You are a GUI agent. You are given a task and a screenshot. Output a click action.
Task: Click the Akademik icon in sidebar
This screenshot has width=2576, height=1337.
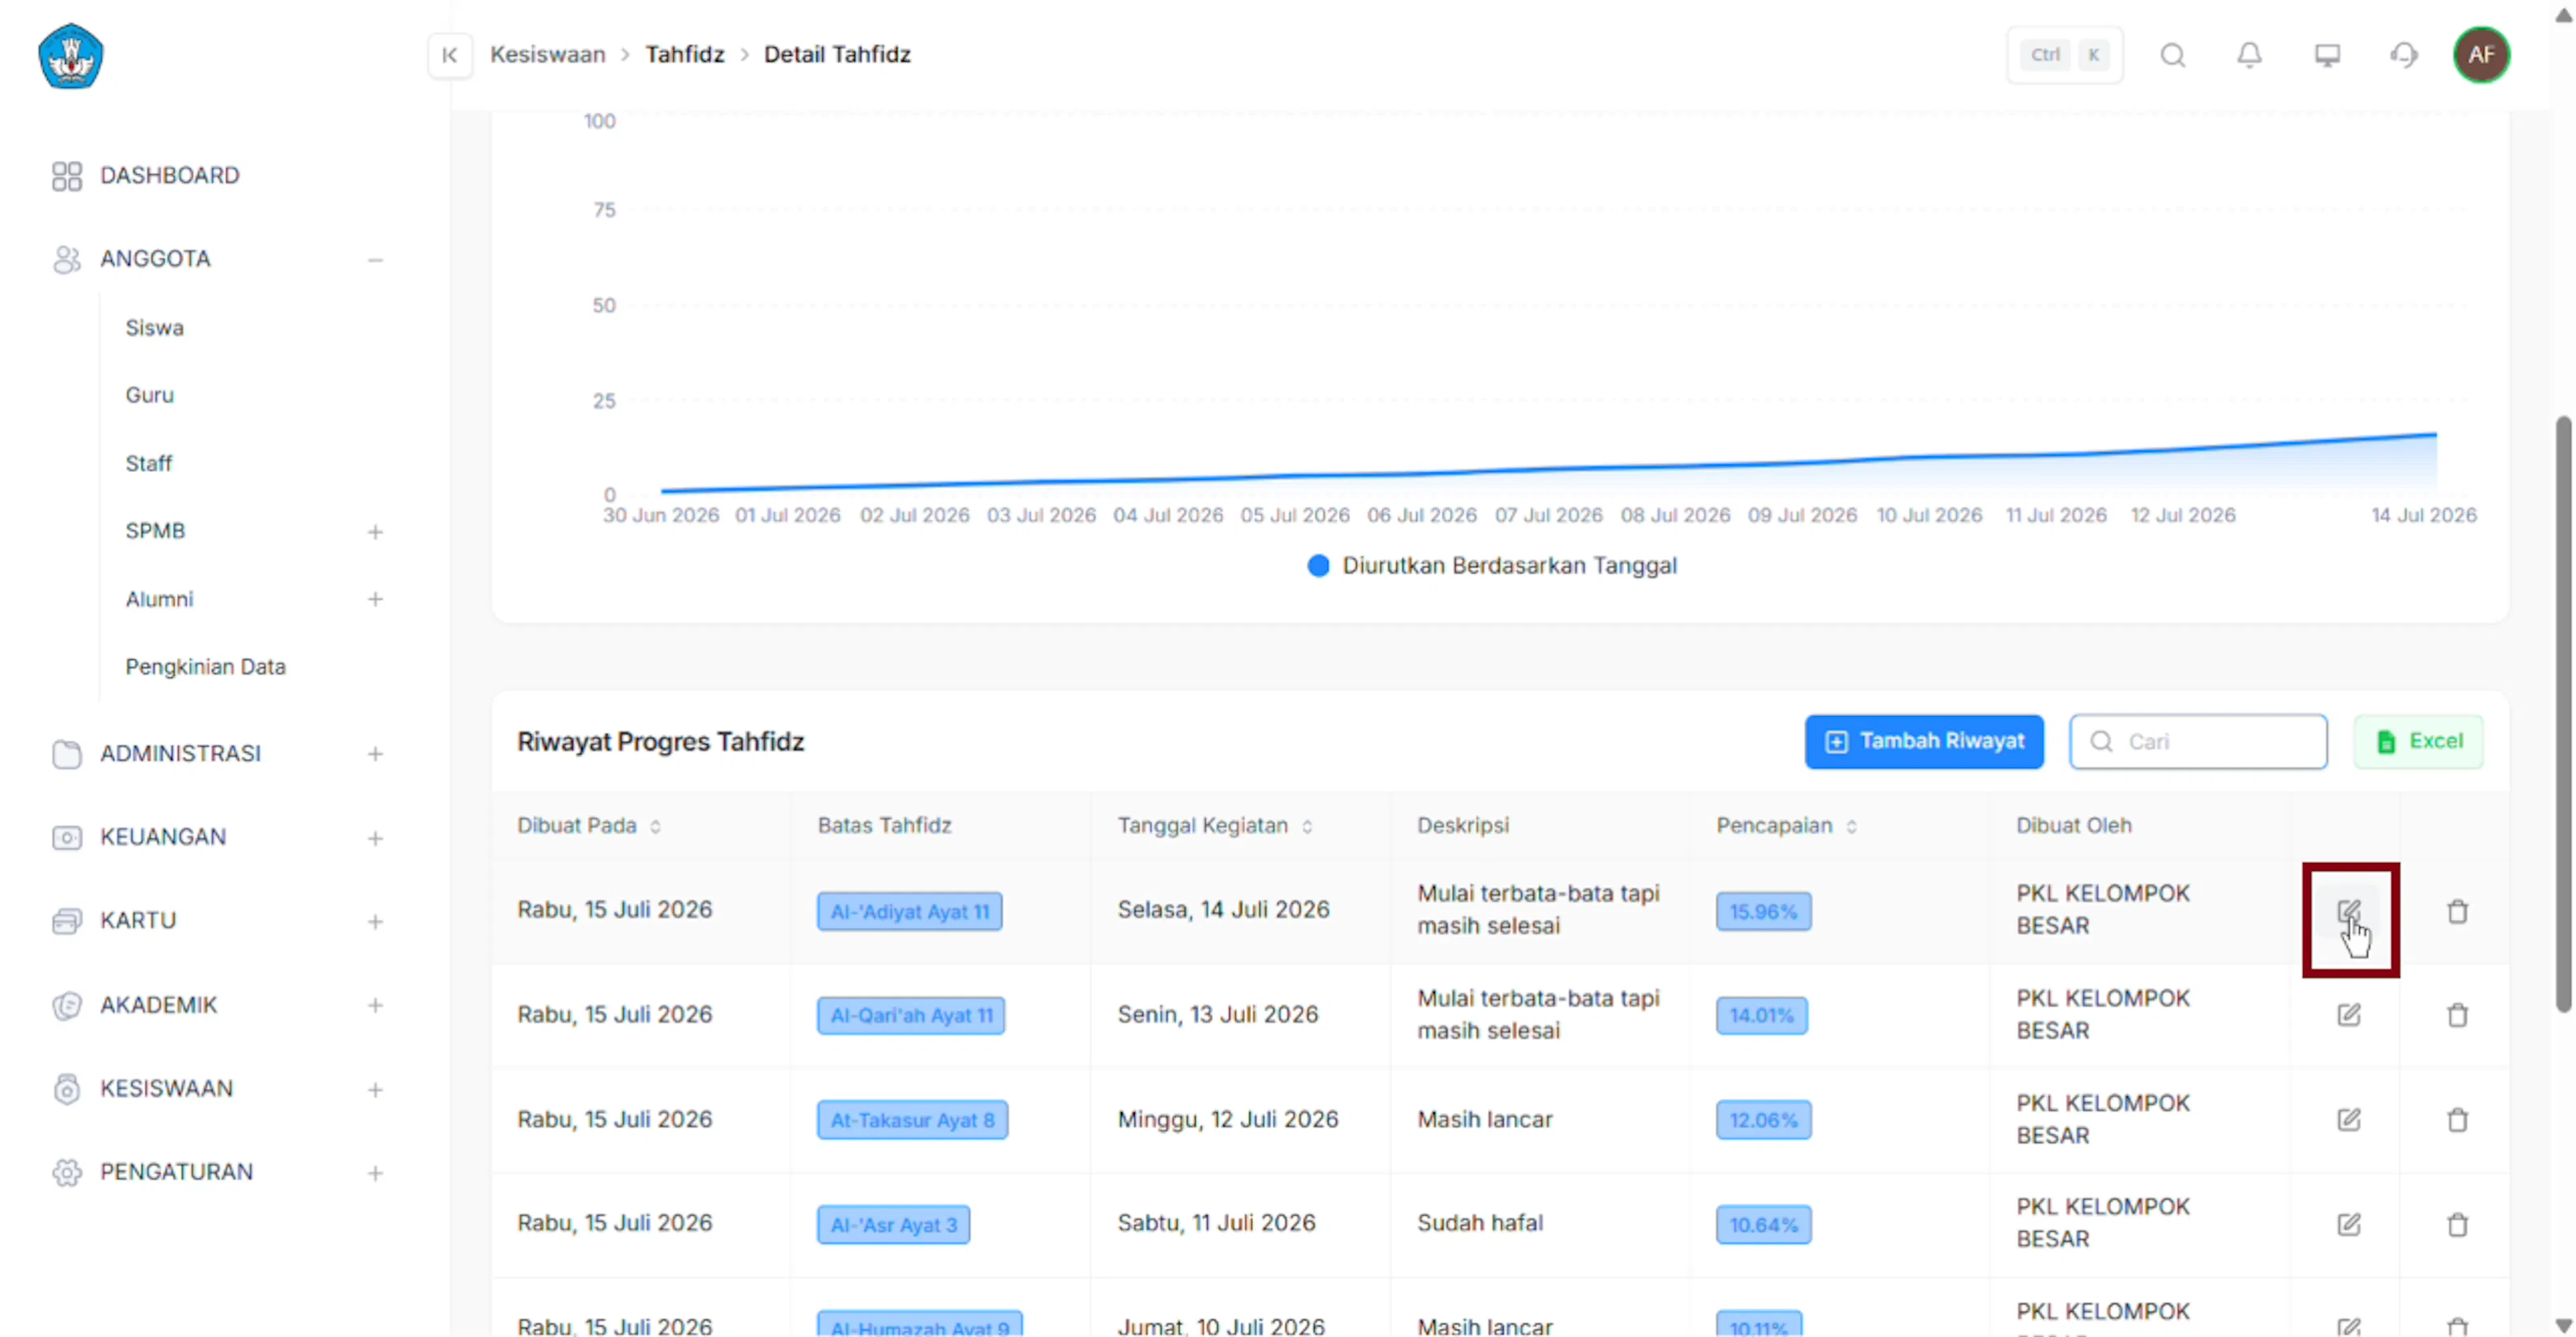tap(67, 1004)
